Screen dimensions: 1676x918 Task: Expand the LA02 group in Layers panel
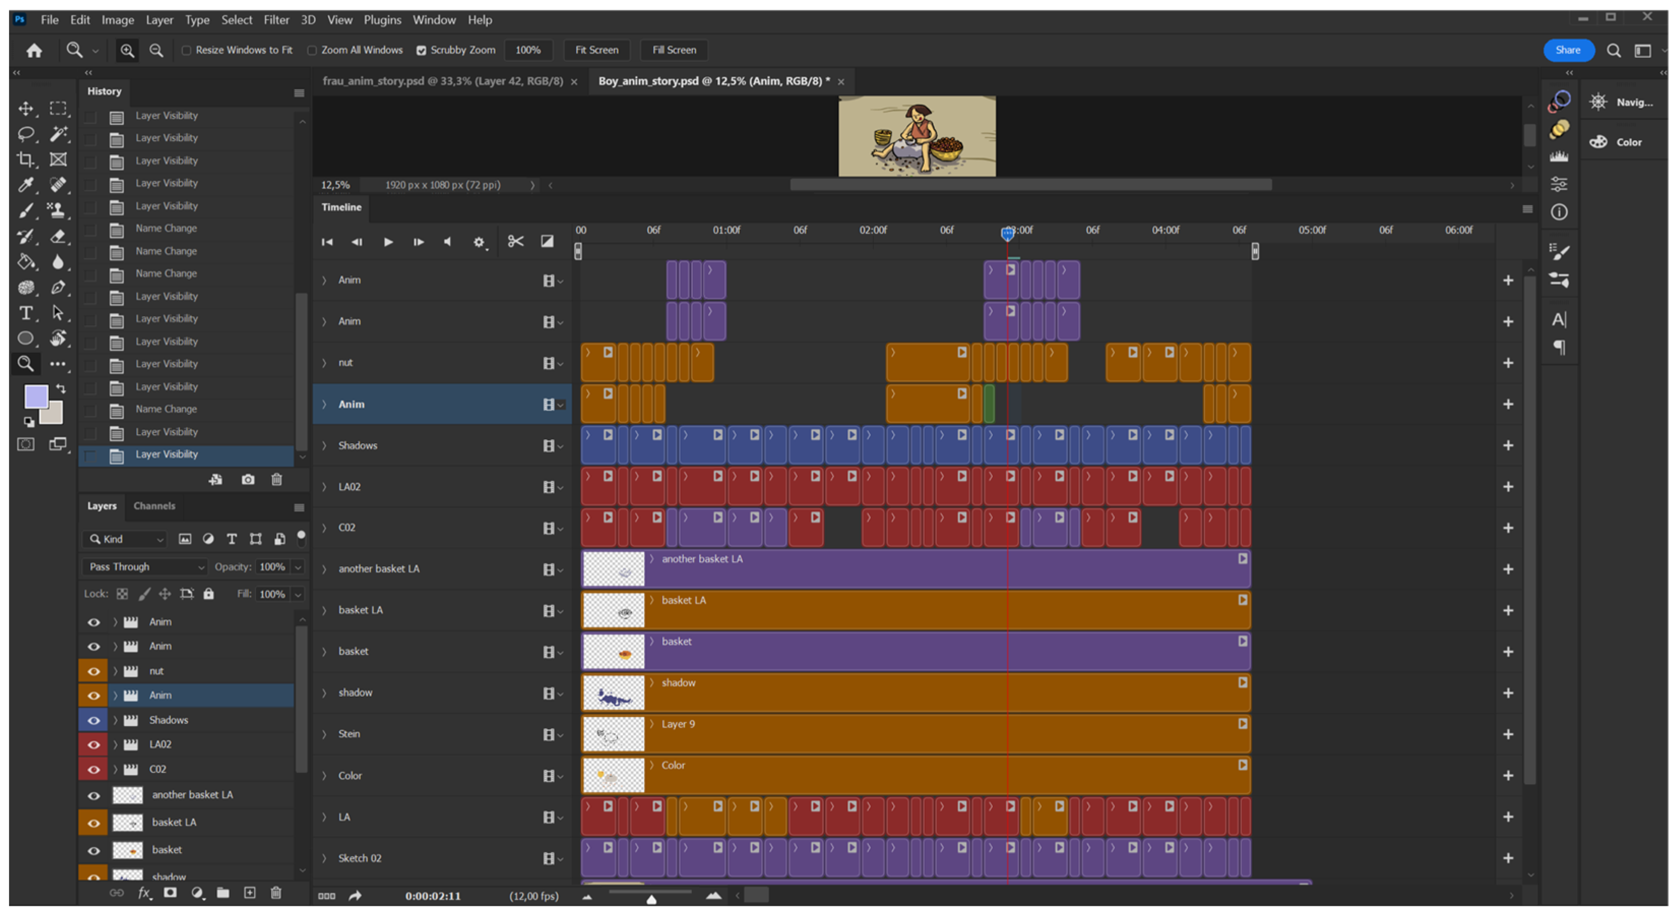115,744
